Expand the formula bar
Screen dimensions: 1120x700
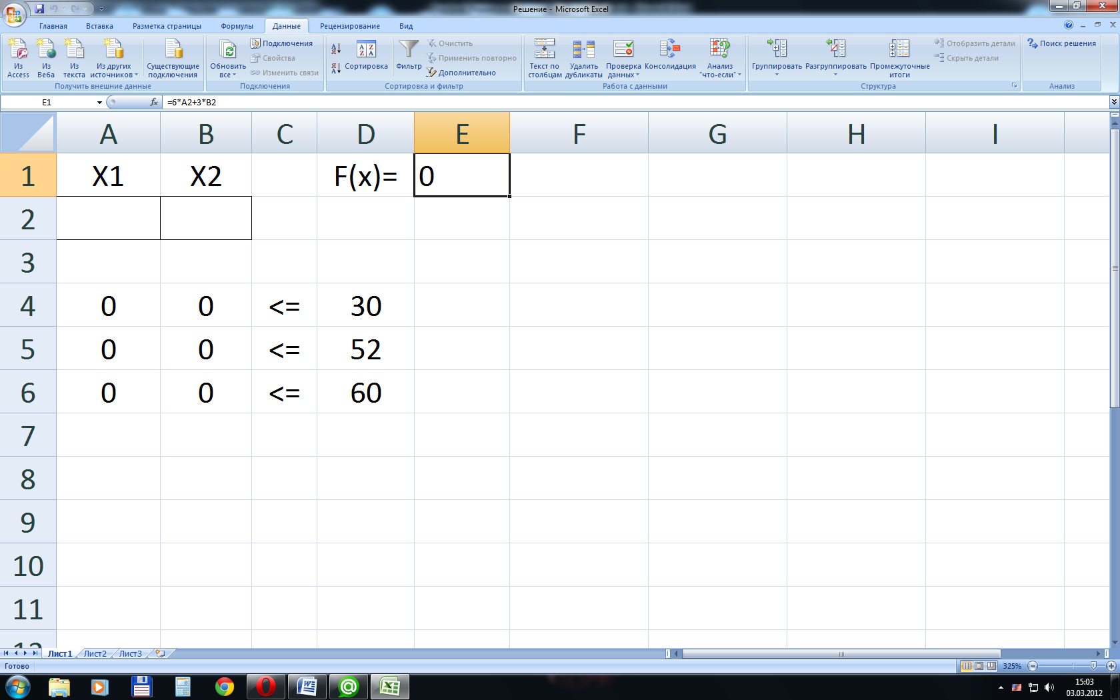coord(1114,102)
